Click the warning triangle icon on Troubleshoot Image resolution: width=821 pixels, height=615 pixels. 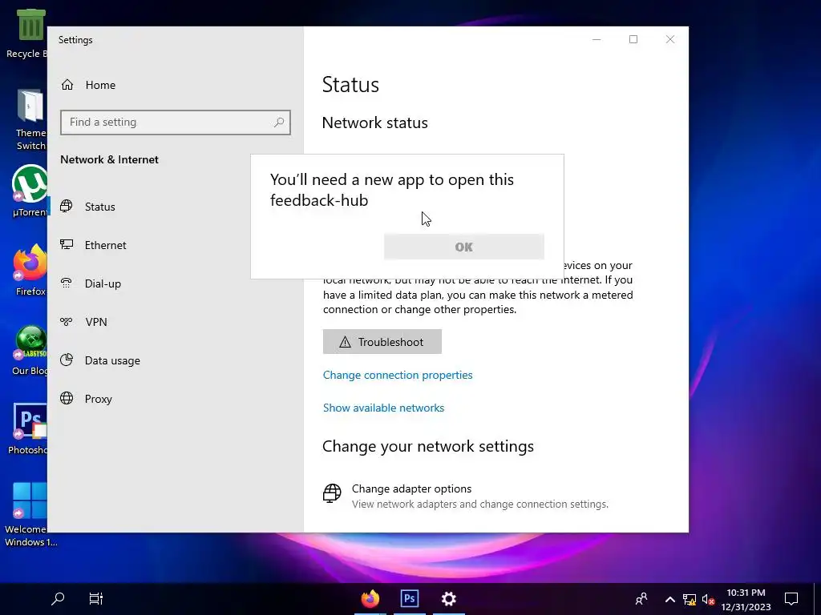point(345,342)
